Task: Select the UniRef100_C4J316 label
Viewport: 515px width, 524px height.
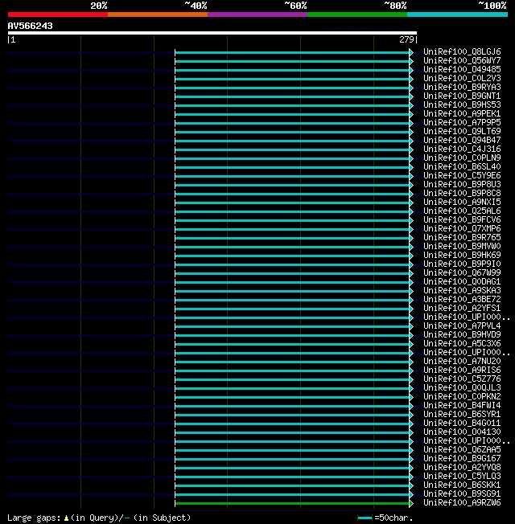Action: (462, 149)
